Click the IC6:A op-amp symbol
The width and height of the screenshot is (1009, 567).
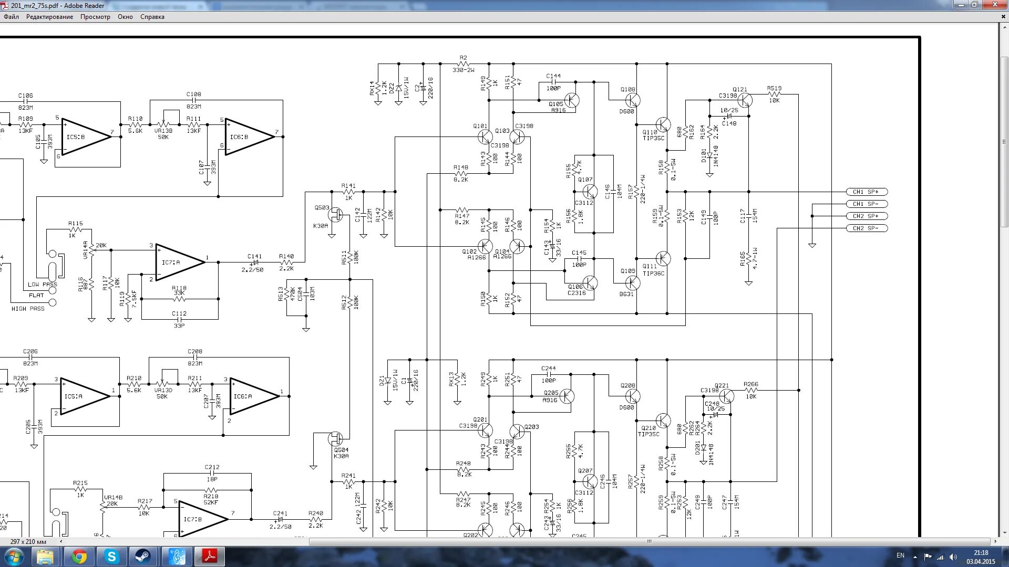click(x=254, y=396)
